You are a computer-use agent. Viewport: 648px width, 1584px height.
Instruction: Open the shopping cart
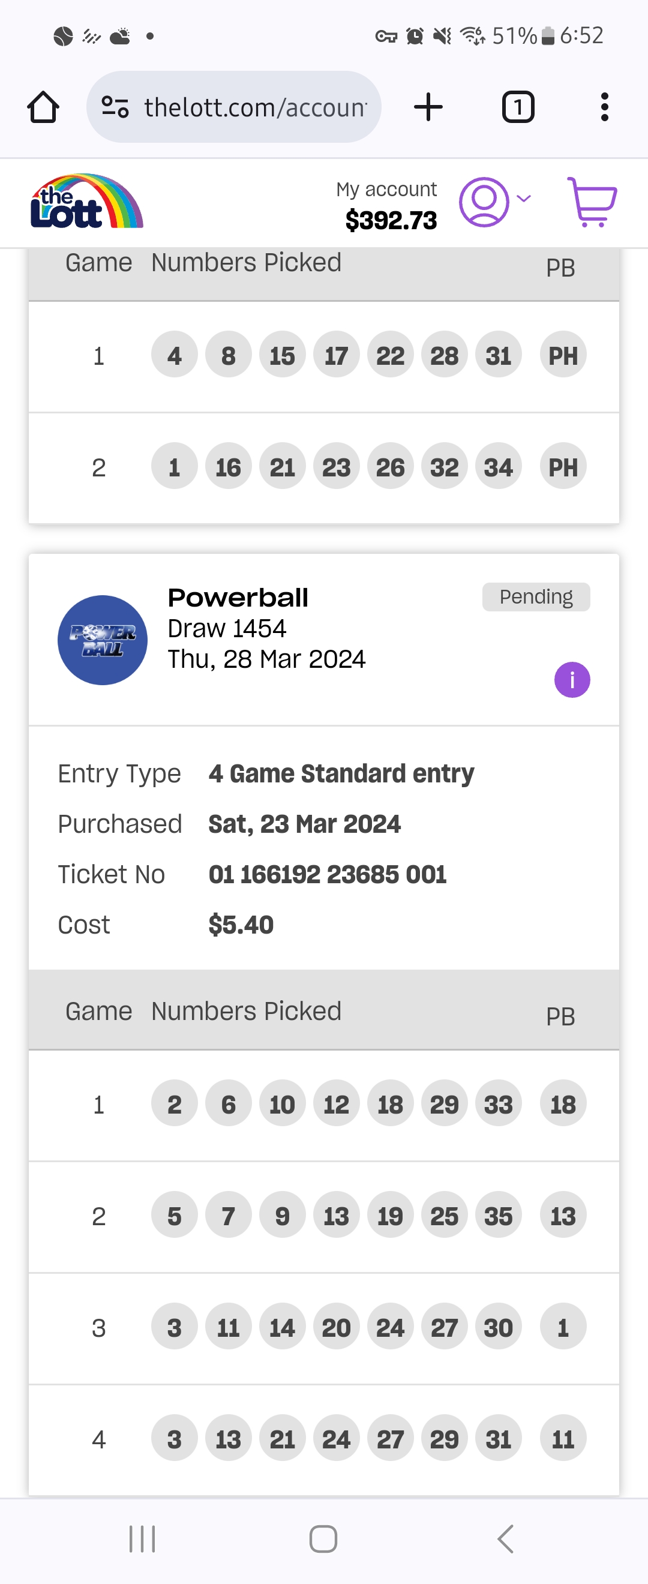point(592,202)
